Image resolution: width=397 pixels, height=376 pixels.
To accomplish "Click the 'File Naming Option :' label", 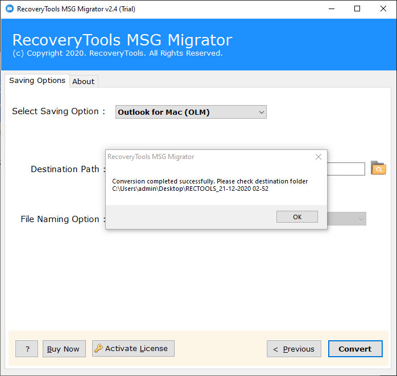I will (x=63, y=219).
